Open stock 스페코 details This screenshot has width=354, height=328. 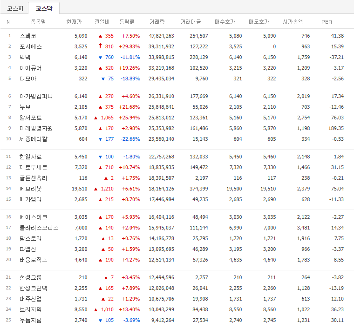[x=28, y=36]
